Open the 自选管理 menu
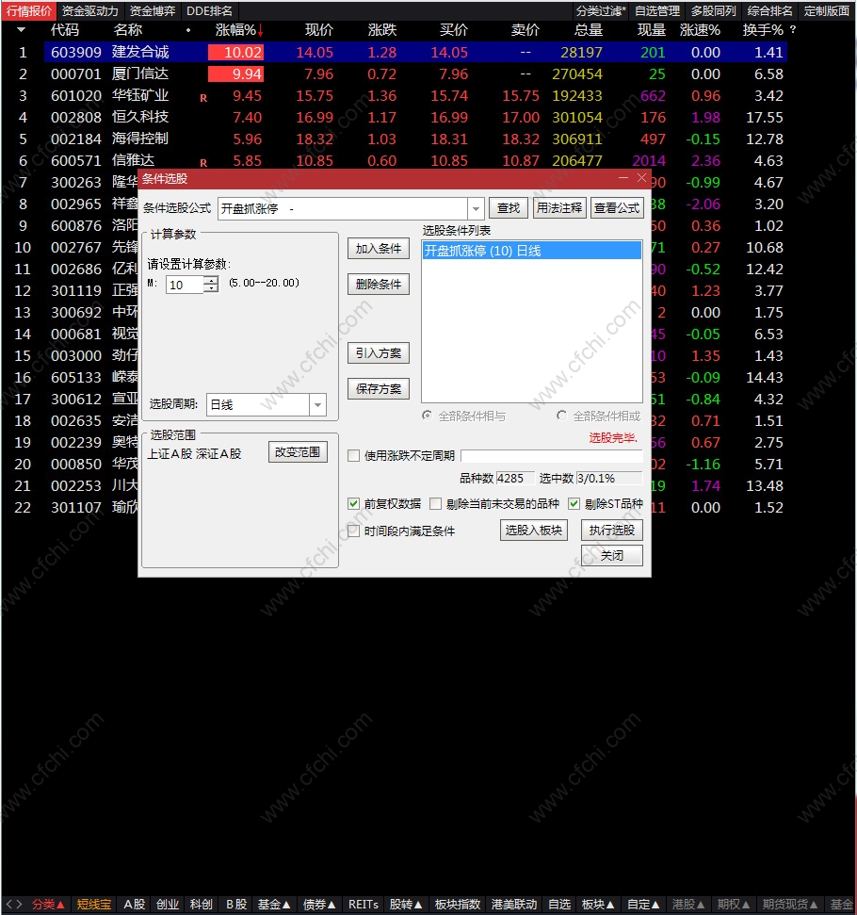Image resolution: width=857 pixels, height=915 pixels. pyautogui.click(x=657, y=10)
